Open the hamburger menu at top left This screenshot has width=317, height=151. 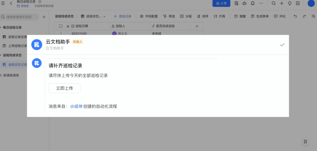[3, 3]
